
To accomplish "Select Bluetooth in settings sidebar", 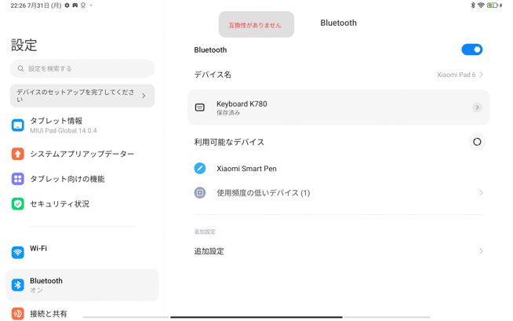I will pyautogui.click(x=82, y=285).
